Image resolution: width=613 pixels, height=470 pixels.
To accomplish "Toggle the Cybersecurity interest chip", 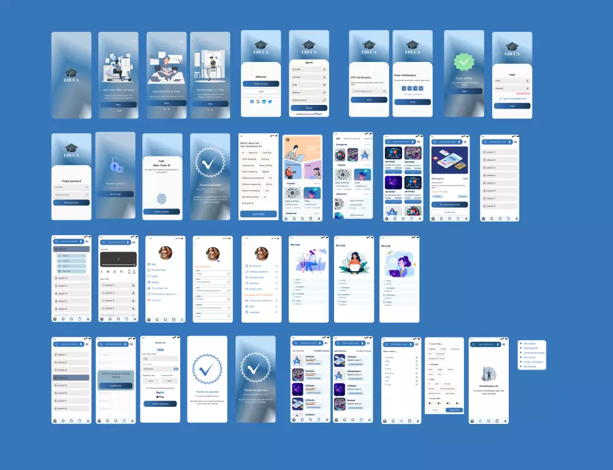I will (x=248, y=166).
